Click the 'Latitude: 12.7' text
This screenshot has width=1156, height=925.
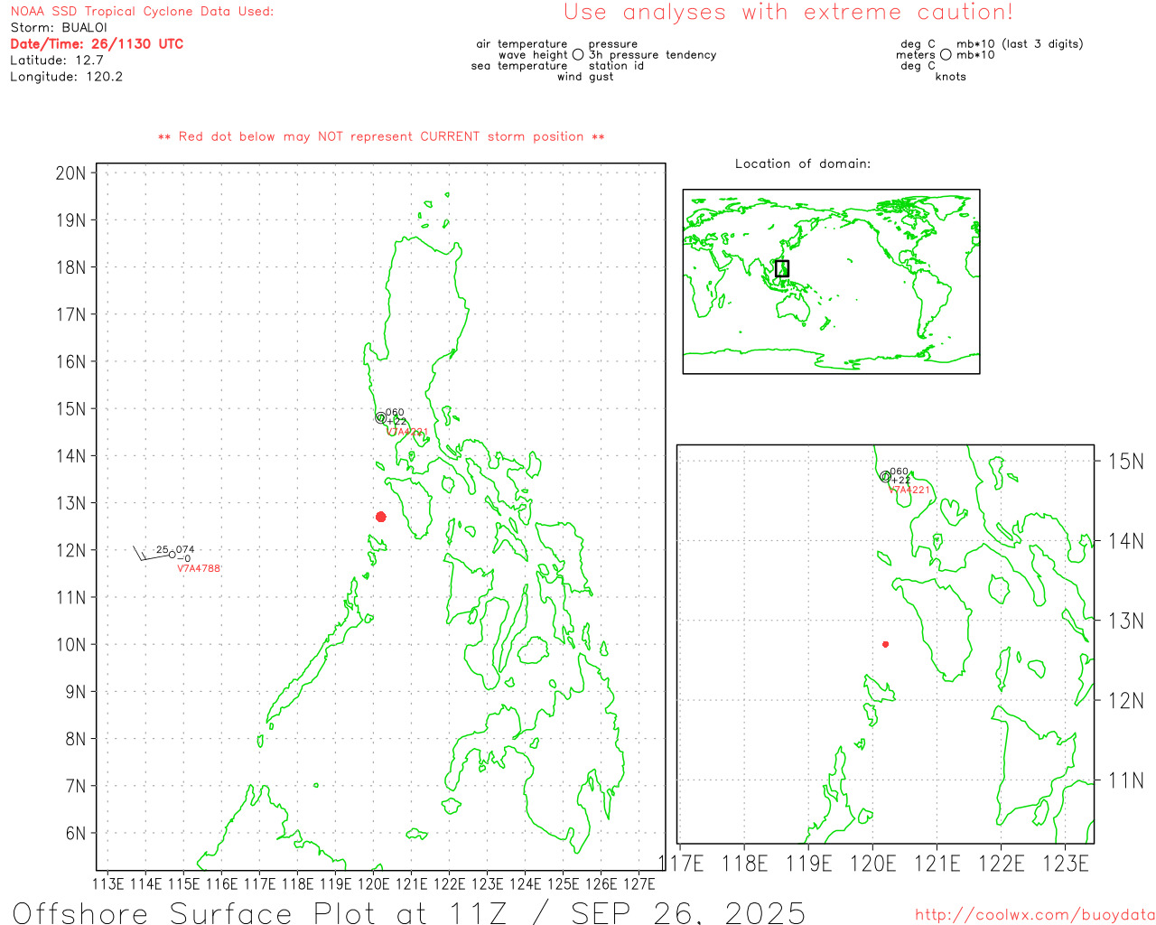pyautogui.click(x=57, y=61)
